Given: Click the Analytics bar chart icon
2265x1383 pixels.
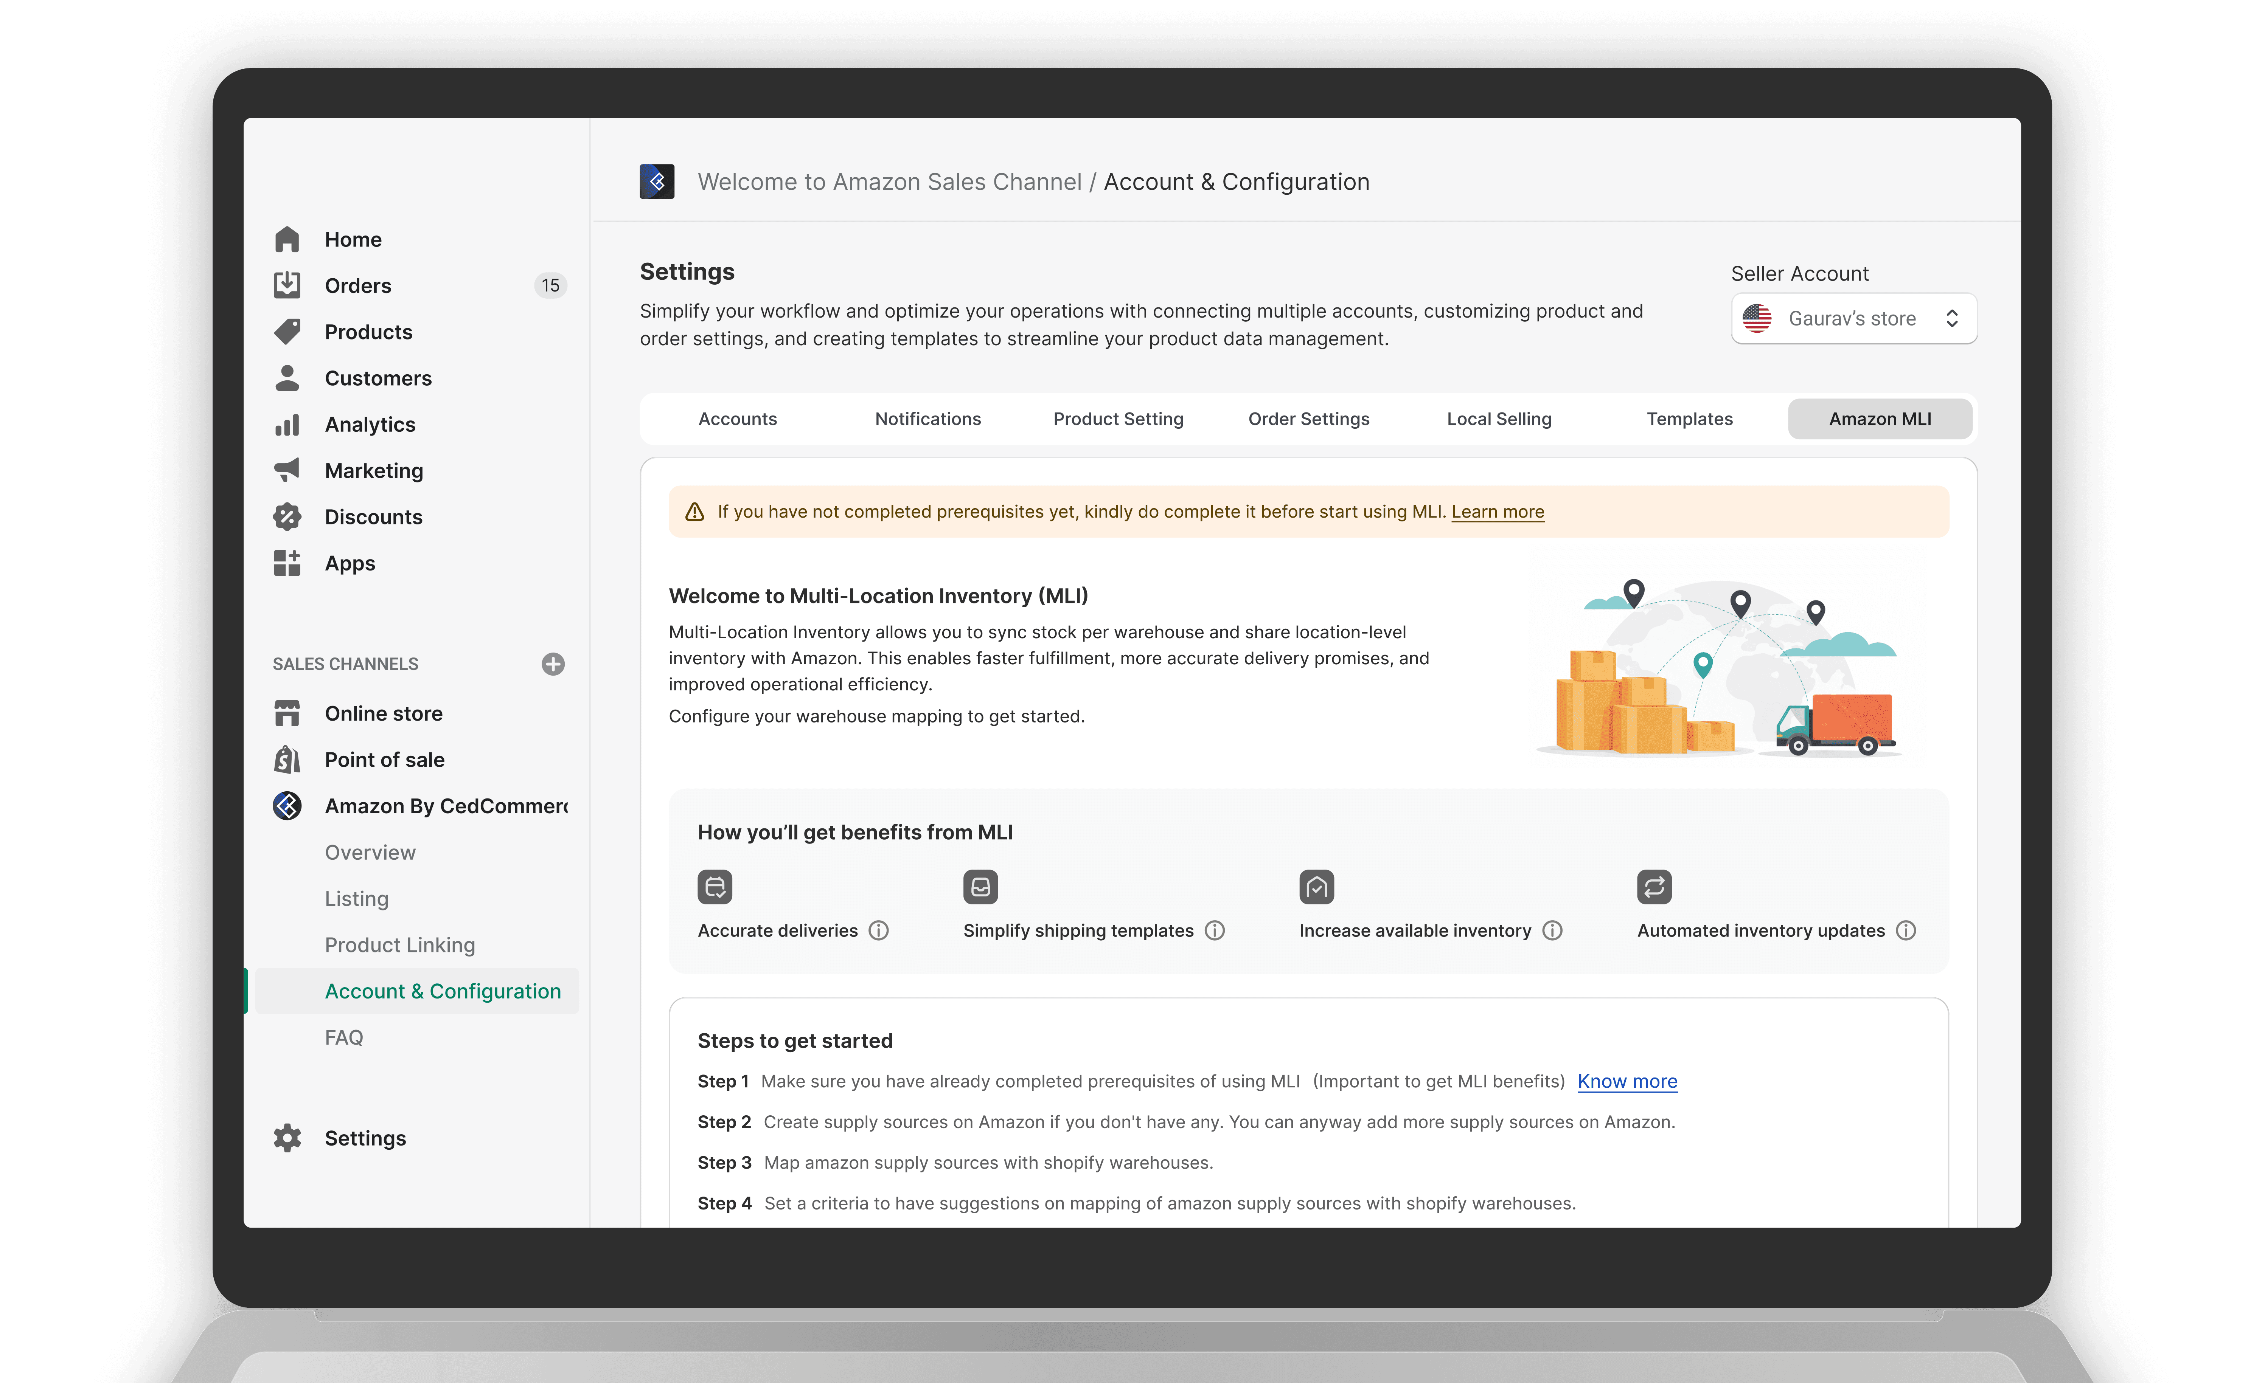Looking at the screenshot, I should click(x=287, y=425).
